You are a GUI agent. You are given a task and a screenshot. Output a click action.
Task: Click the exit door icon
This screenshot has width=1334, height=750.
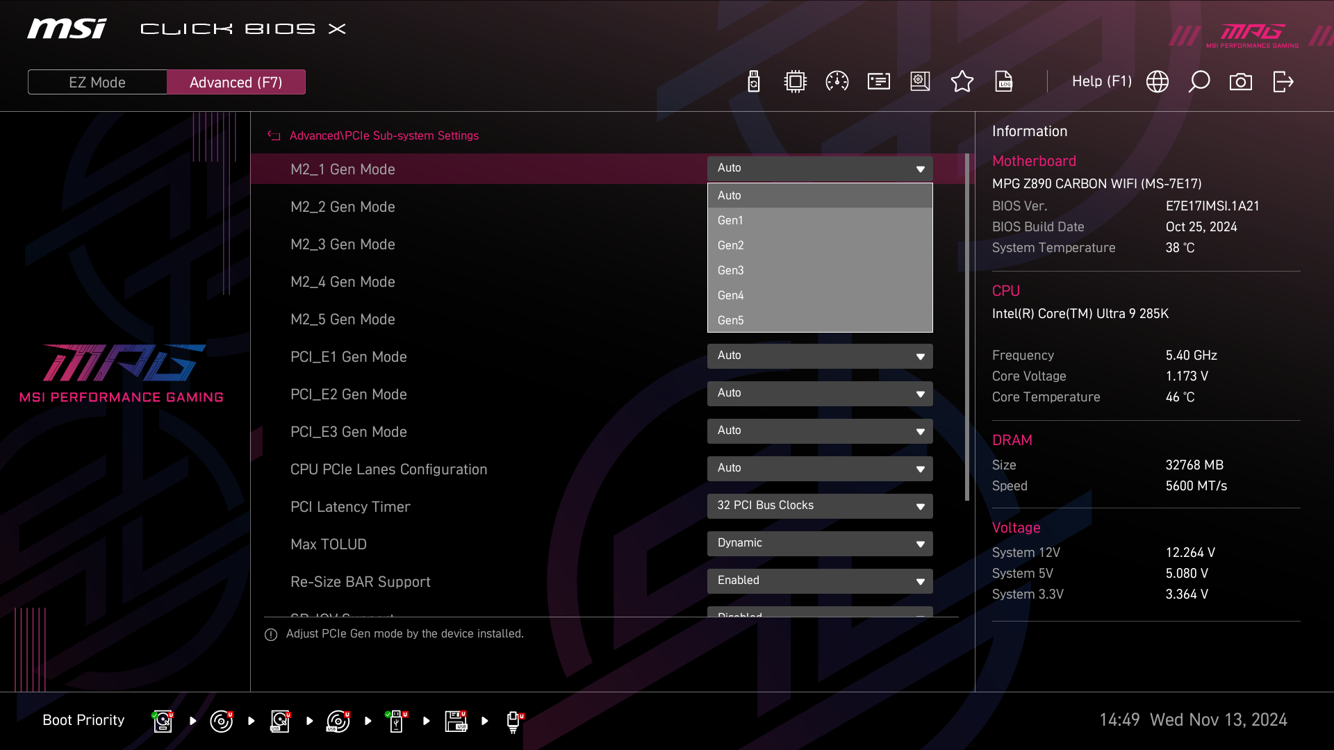[x=1283, y=82]
